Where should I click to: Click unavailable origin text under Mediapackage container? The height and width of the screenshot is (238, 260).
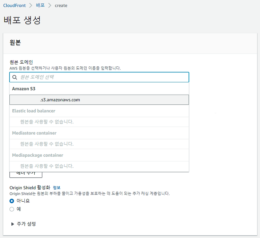(47, 166)
